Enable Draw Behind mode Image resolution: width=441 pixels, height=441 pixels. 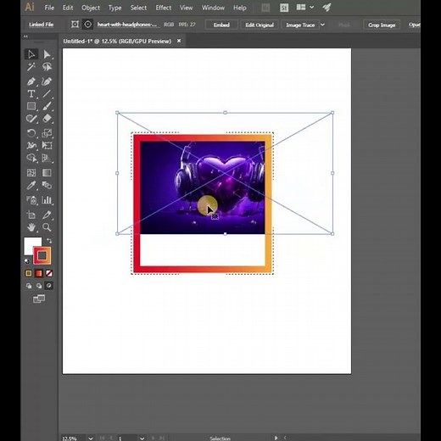[39, 286]
